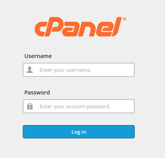Focus the Username input field
Screen dimensions: 165x158
coord(79,70)
